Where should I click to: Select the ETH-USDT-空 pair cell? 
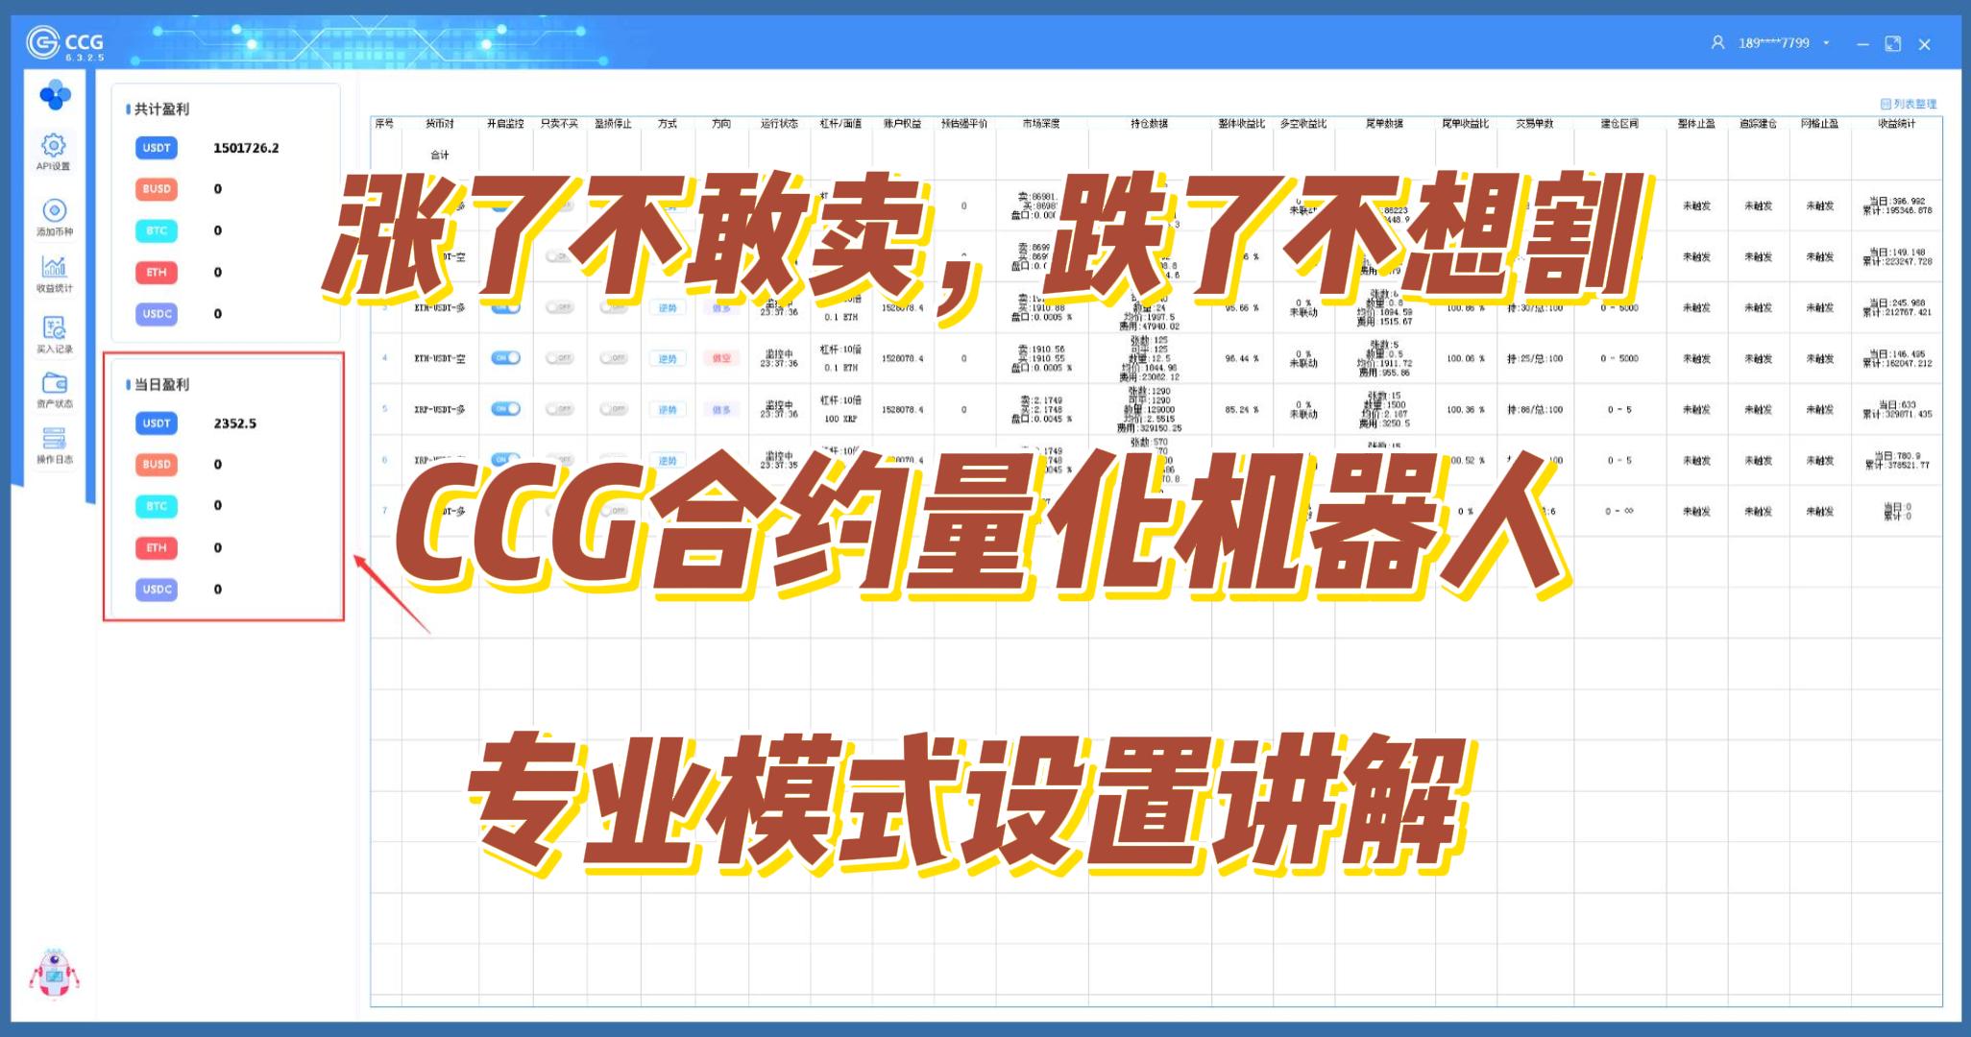(440, 359)
